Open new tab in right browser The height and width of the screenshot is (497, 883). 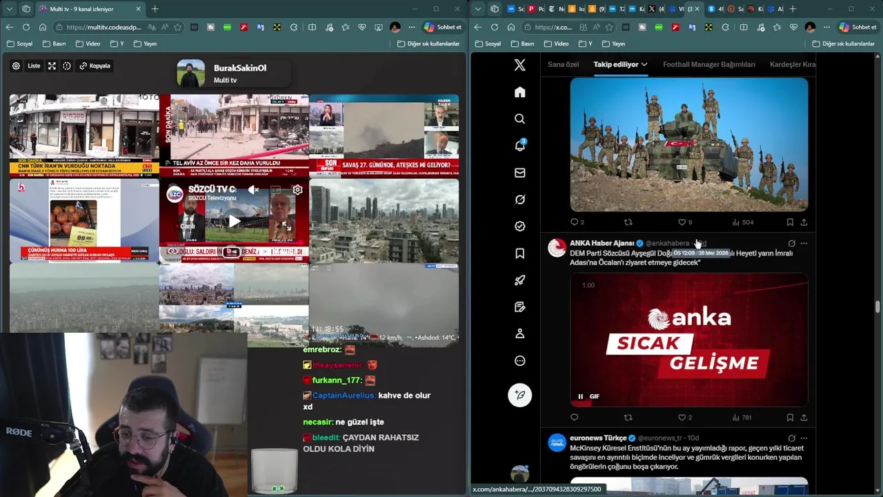click(793, 9)
